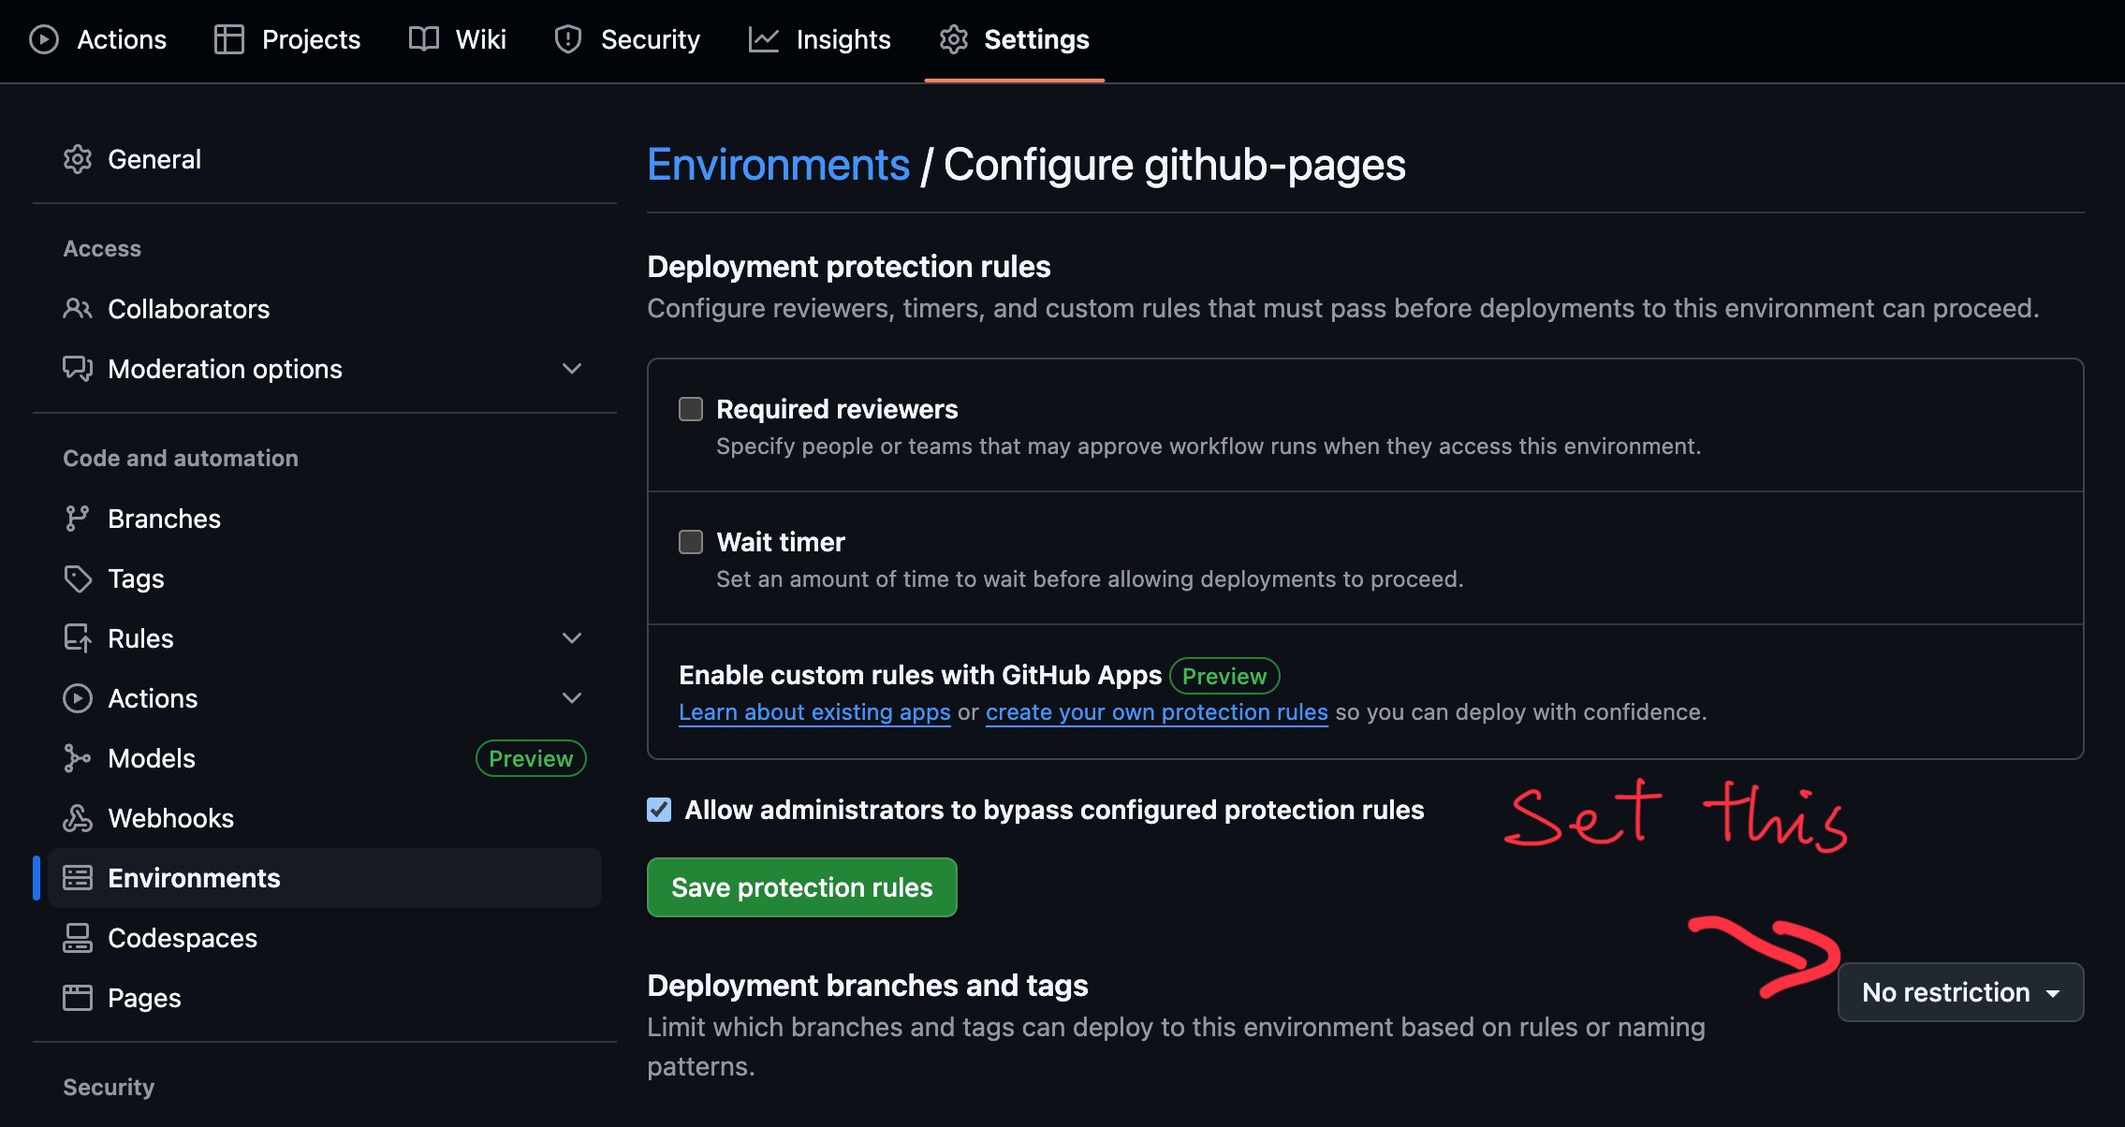The width and height of the screenshot is (2125, 1127).
Task: Click Save protection rules button
Action: coord(801,887)
